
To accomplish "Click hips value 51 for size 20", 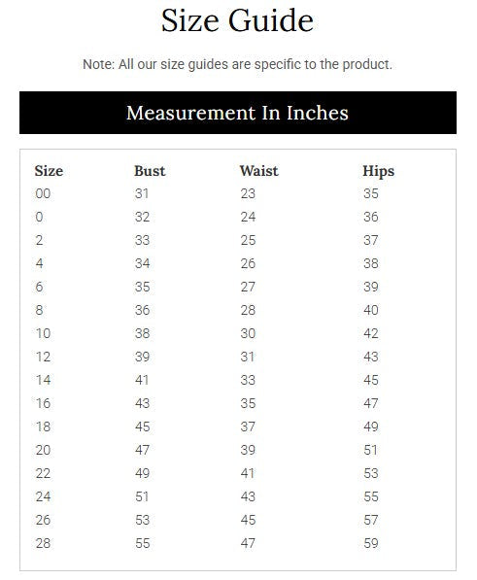I will (x=370, y=450).
